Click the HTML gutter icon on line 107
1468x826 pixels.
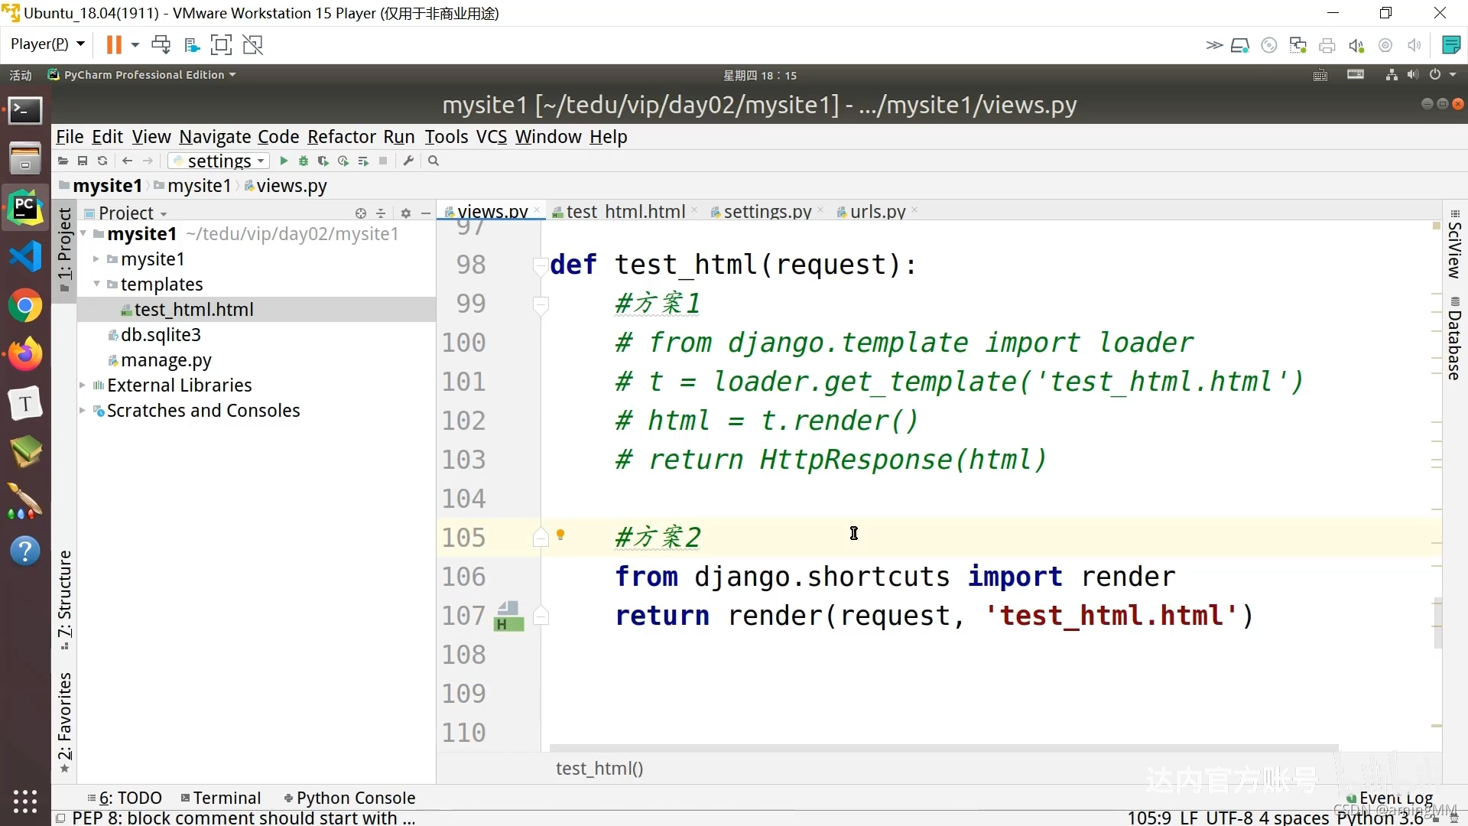coord(509,616)
